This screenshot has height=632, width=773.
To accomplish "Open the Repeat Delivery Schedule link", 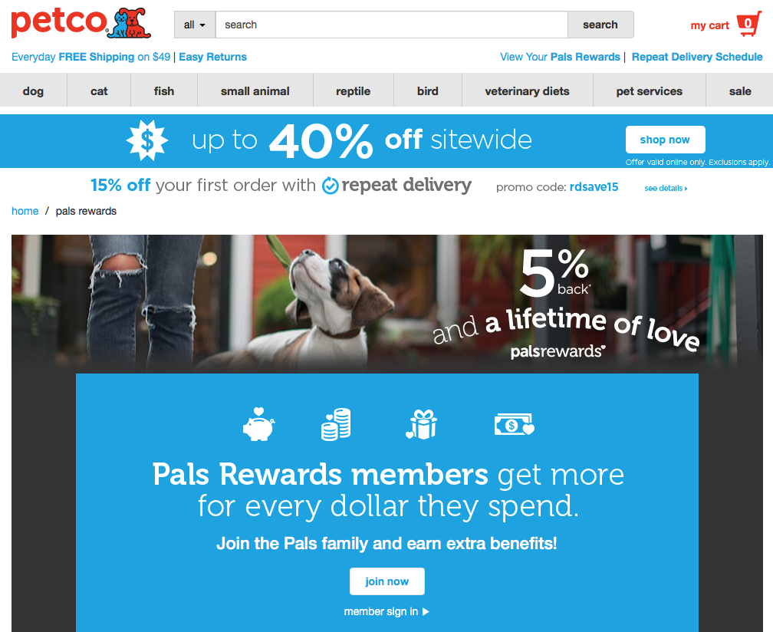I will (697, 57).
